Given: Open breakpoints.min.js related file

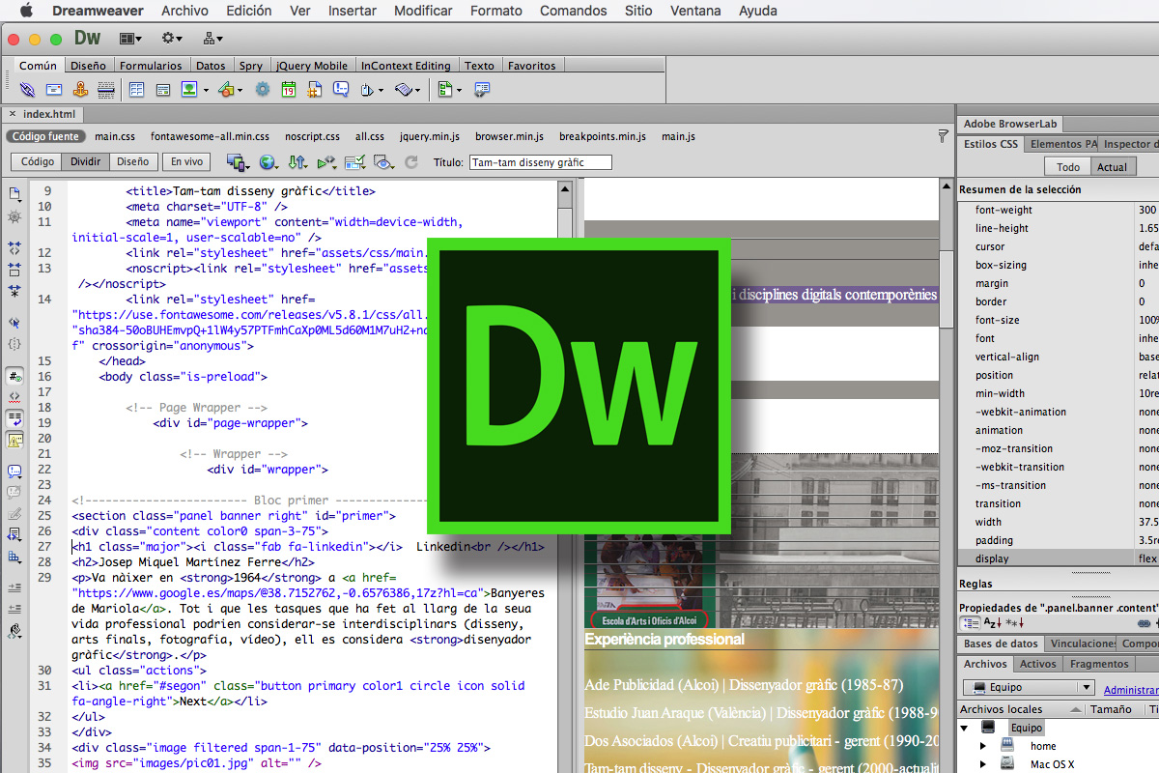Looking at the screenshot, I should pos(603,136).
